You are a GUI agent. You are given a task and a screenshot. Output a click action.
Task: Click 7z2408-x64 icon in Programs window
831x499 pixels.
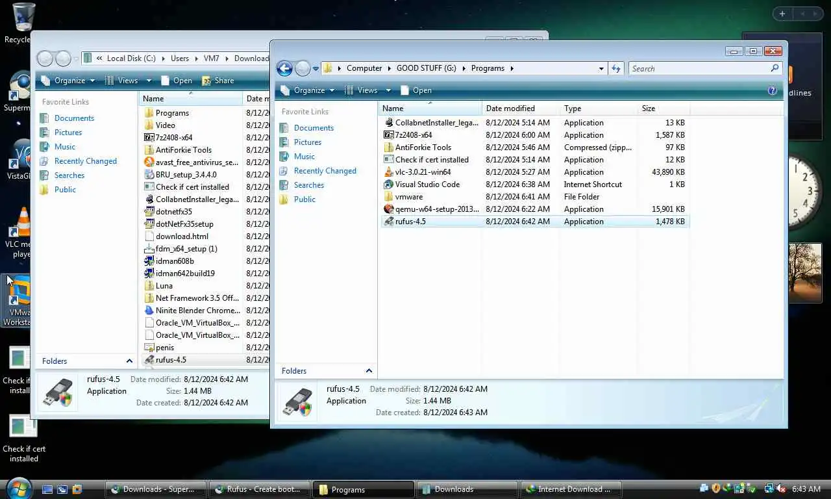[x=388, y=135]
